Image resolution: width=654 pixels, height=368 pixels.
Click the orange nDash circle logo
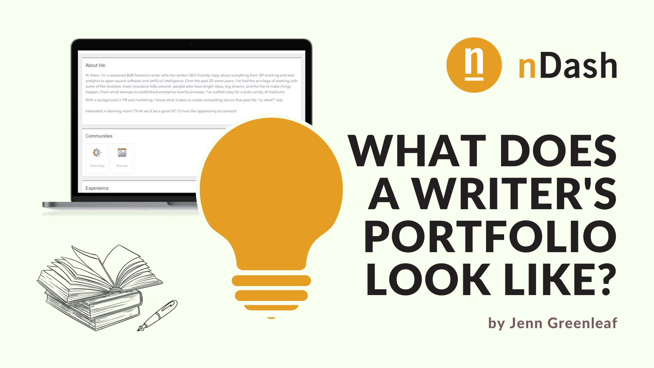[474, 65]
